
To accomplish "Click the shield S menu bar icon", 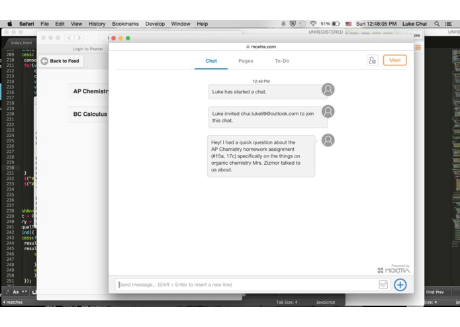I will click(293, 24).
